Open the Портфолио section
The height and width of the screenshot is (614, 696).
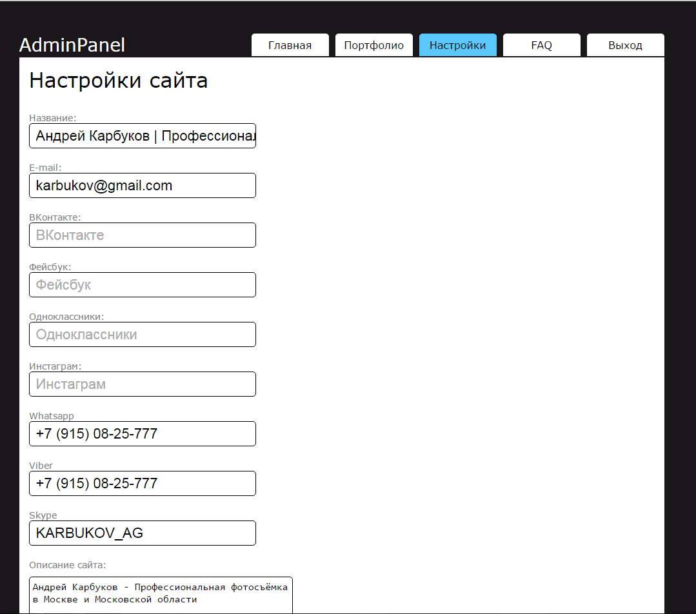pyautogui.click(x=373, y=45)
